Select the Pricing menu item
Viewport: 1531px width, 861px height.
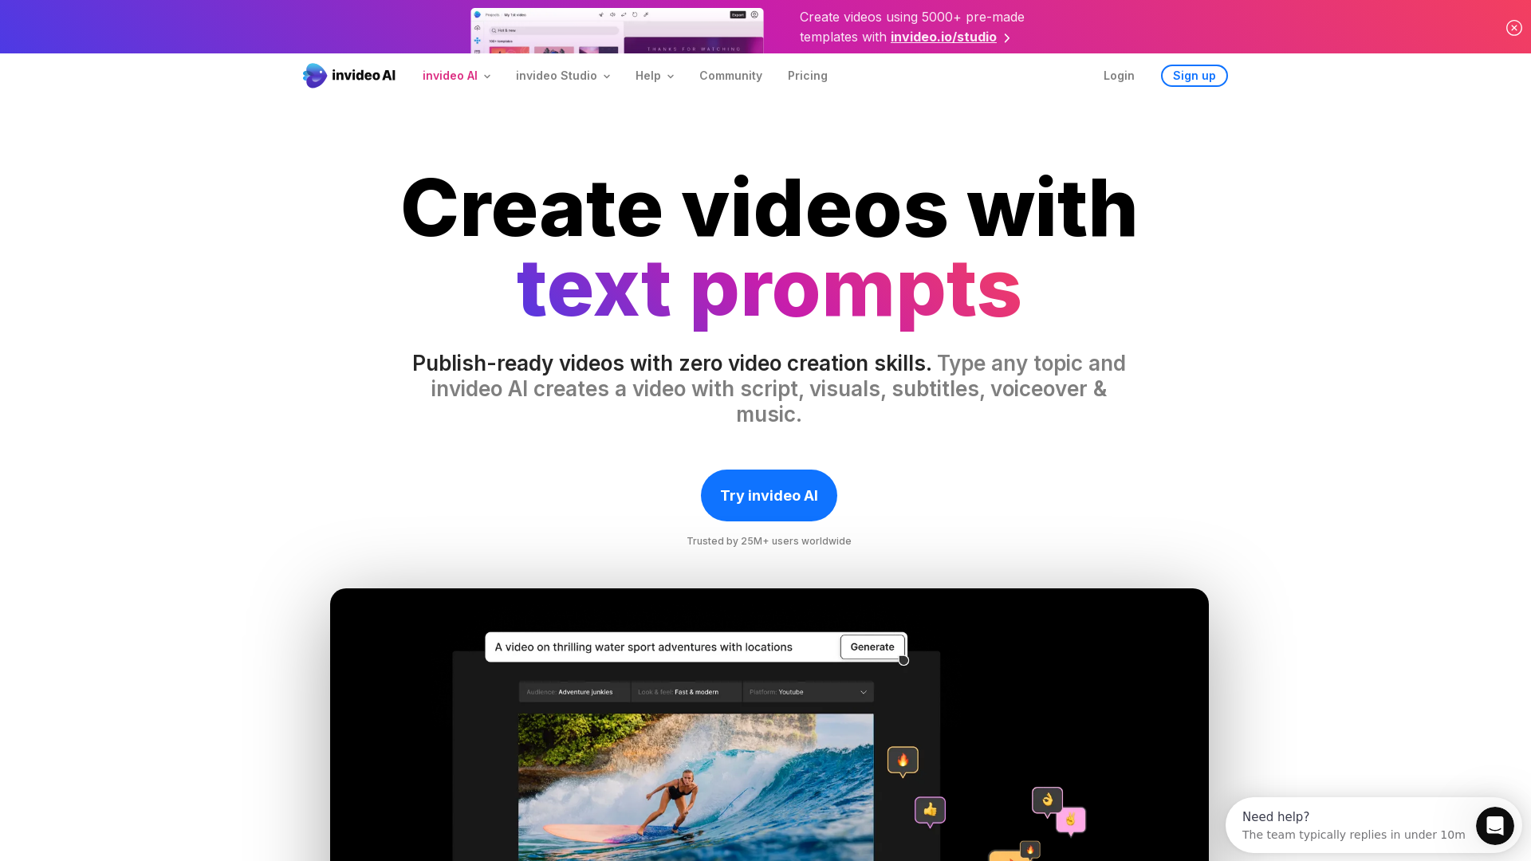pyautogui.click(x=806, y=75)
